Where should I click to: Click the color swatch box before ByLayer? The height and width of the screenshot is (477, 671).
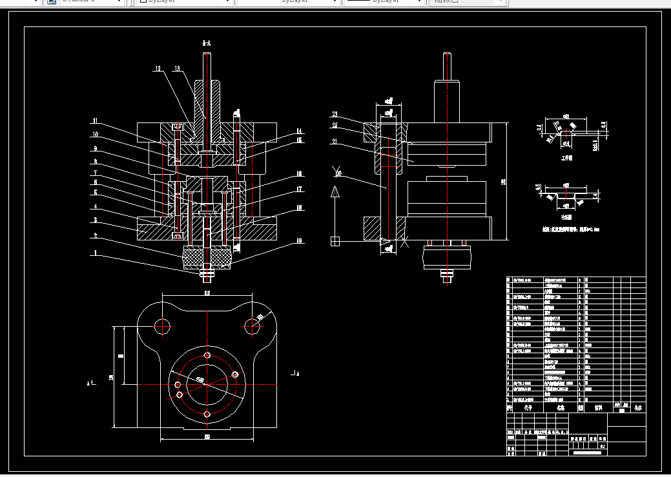click(144, 1)
